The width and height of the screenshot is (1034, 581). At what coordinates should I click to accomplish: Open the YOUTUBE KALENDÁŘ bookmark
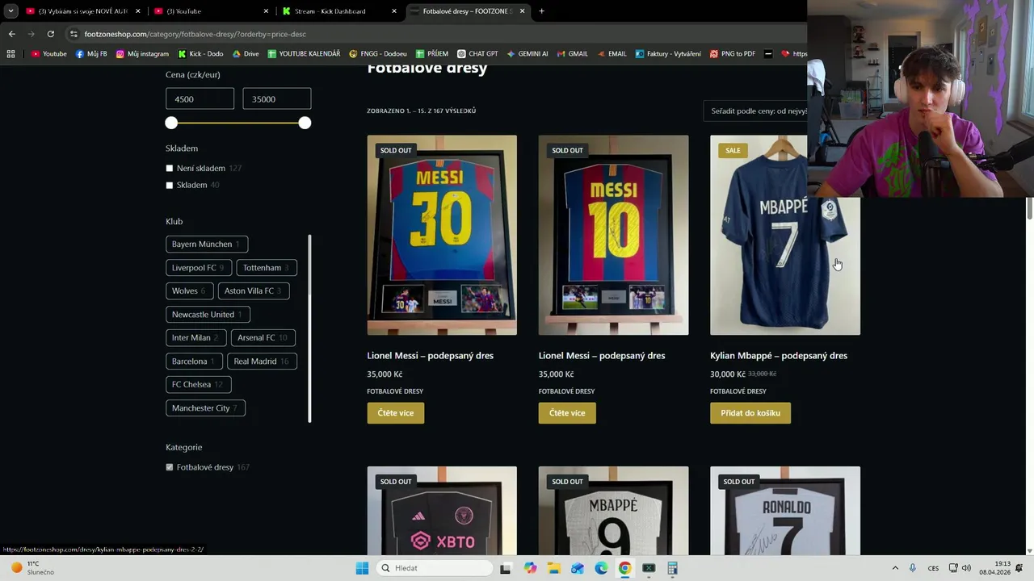click(x=304, y=54)
